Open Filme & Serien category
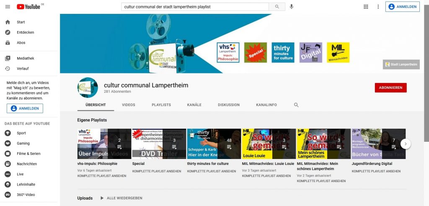This screenshot has width=429, height=206. click(x=30, y=154)
